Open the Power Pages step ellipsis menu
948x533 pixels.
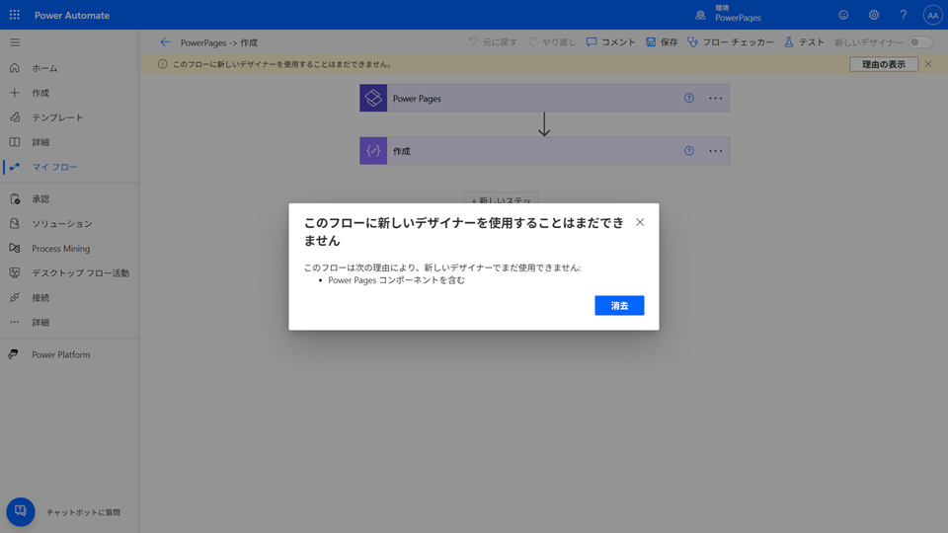point(716,99)
